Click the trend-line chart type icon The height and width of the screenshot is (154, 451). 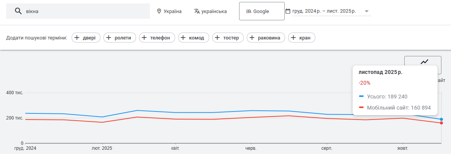[424, 62]
